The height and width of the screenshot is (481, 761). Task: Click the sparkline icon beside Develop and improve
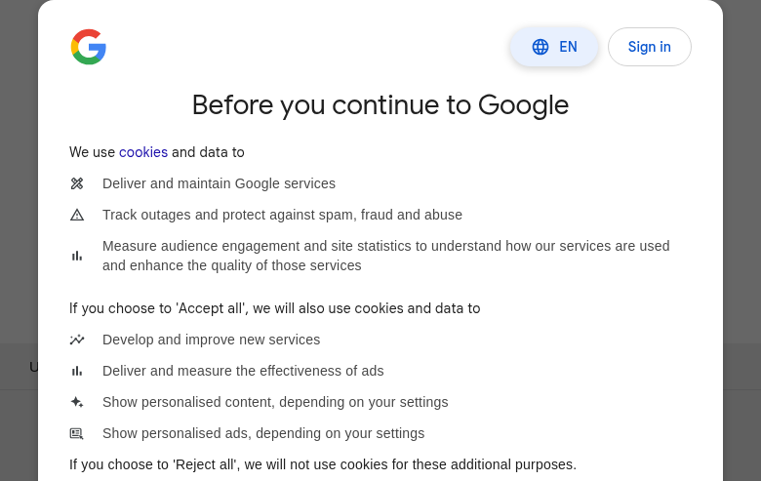pos(77,340)
